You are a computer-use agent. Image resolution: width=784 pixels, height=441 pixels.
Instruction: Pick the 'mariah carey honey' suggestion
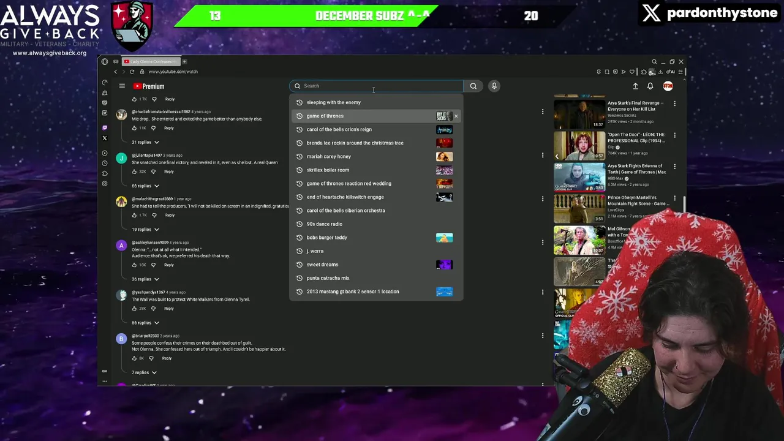coord(376,156)
